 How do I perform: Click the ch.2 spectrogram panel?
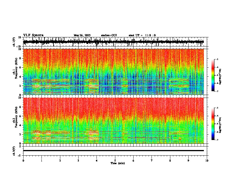(113, 121)
